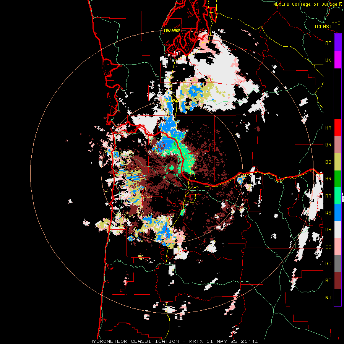Click the HR dark green legend swatch
Viewport: 344px width, 344px height.
(x=338, y=178)
